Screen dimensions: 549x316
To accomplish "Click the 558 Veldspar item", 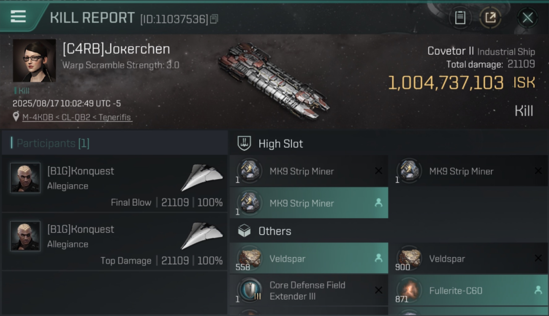I will (309, 258).
